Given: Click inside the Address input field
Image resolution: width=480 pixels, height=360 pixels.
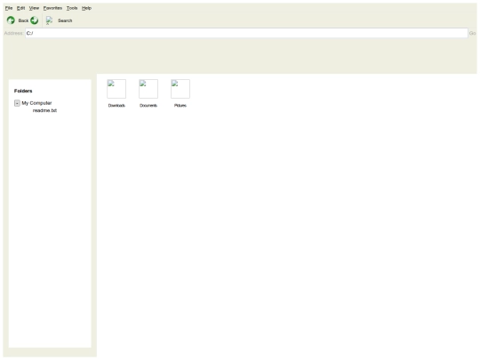Looking at the screenshot, I should pyautogui.click(x=246, y=33).
